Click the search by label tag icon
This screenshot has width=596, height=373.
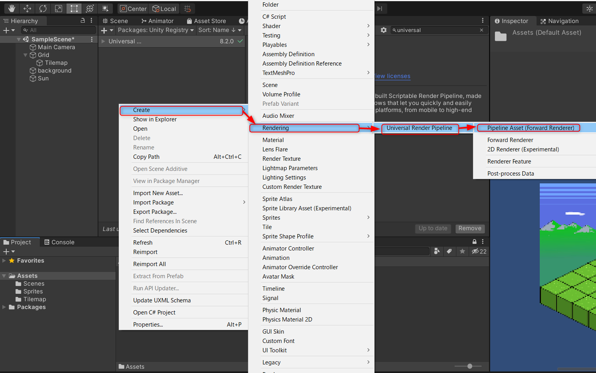click(449, 251)
